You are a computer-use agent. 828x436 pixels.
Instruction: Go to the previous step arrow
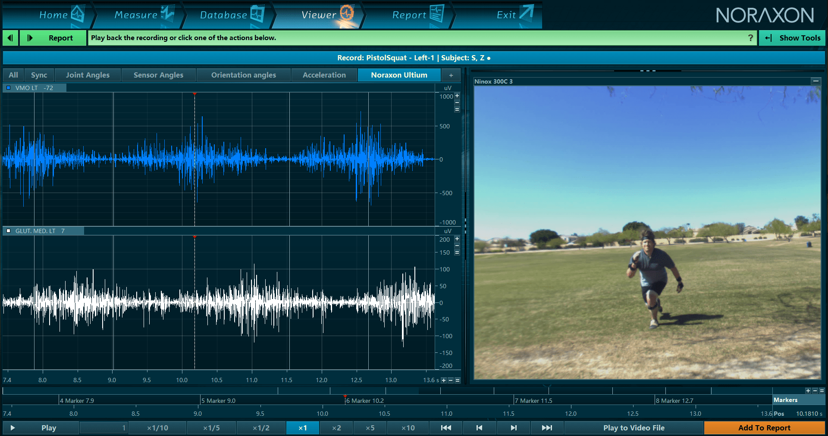pos(10,38)
